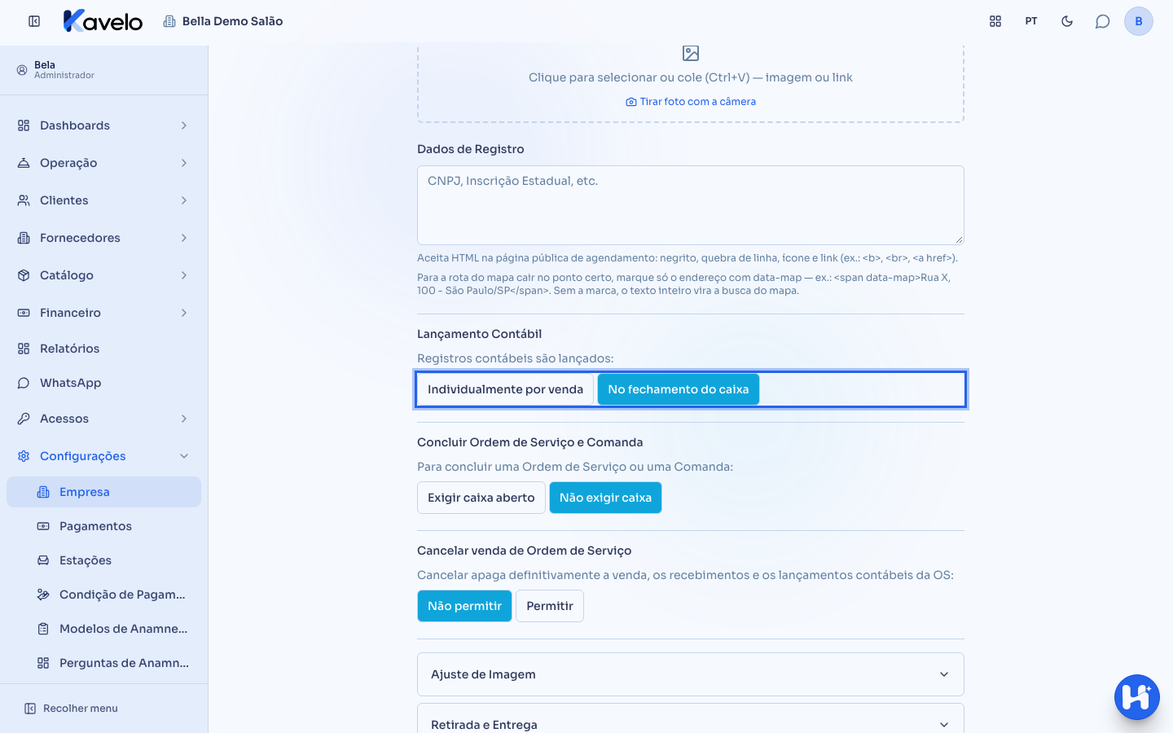Open the floating help assistant button
The image size is (1173, 733).
[1137, 697]
